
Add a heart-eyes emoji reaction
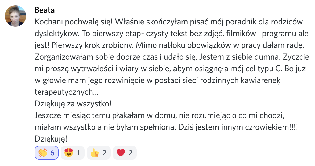(x=72, y=153)
